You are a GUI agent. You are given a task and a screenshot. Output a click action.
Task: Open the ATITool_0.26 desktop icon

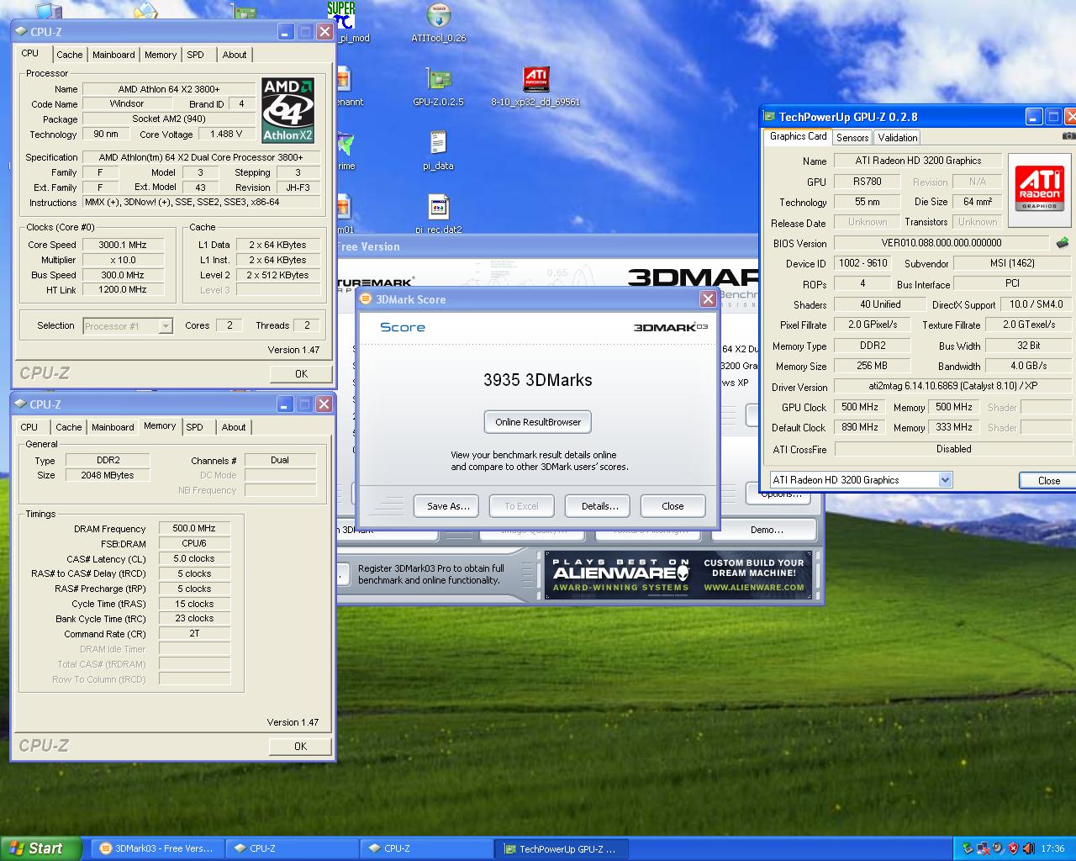[x=438, y=24]
